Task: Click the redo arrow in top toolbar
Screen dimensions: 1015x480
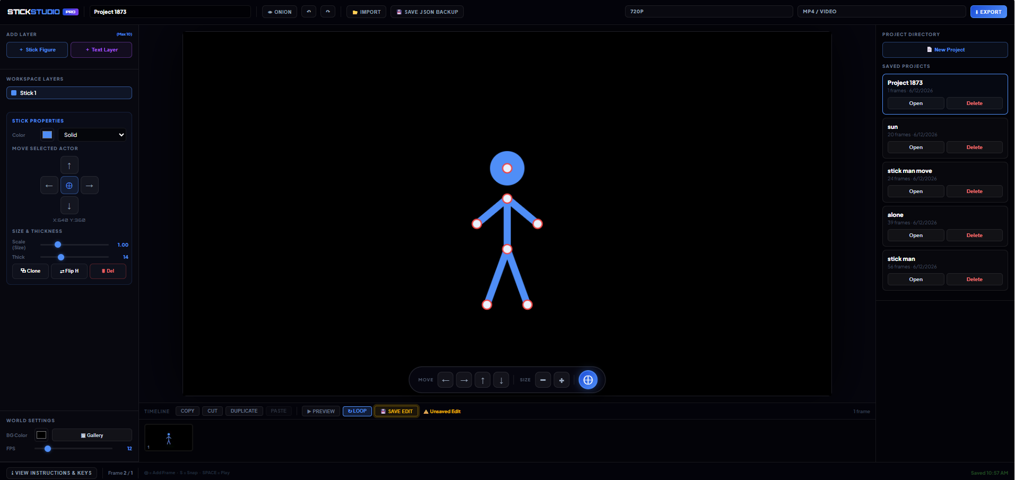Action: click(x=328, y=12)
